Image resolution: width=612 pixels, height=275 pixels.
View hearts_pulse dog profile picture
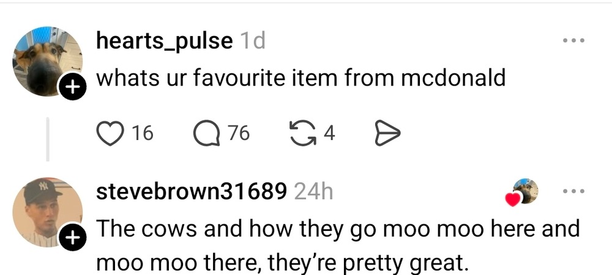coord(48,61)
